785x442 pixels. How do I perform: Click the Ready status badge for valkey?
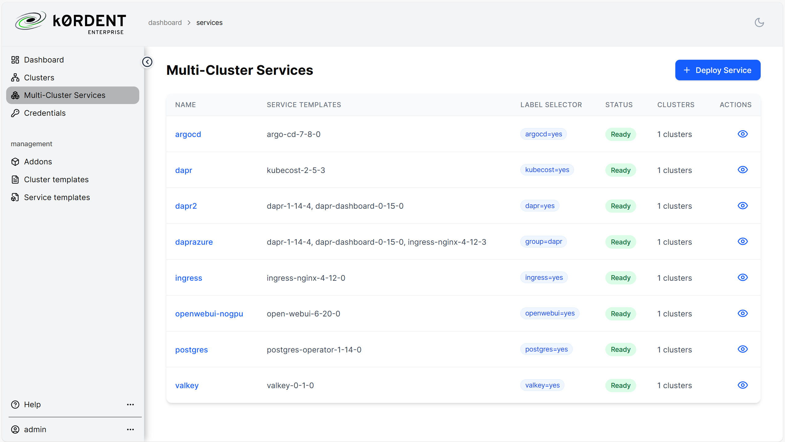620,385
